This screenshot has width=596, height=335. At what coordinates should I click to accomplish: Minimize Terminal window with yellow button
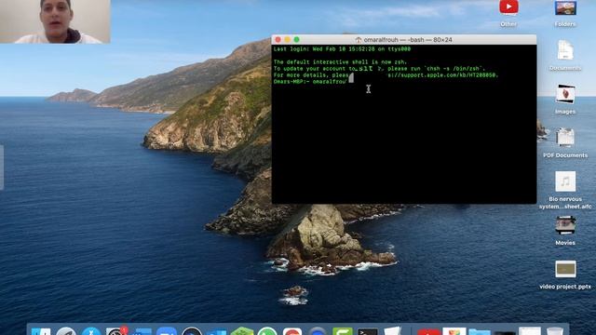tap(288, 39)
